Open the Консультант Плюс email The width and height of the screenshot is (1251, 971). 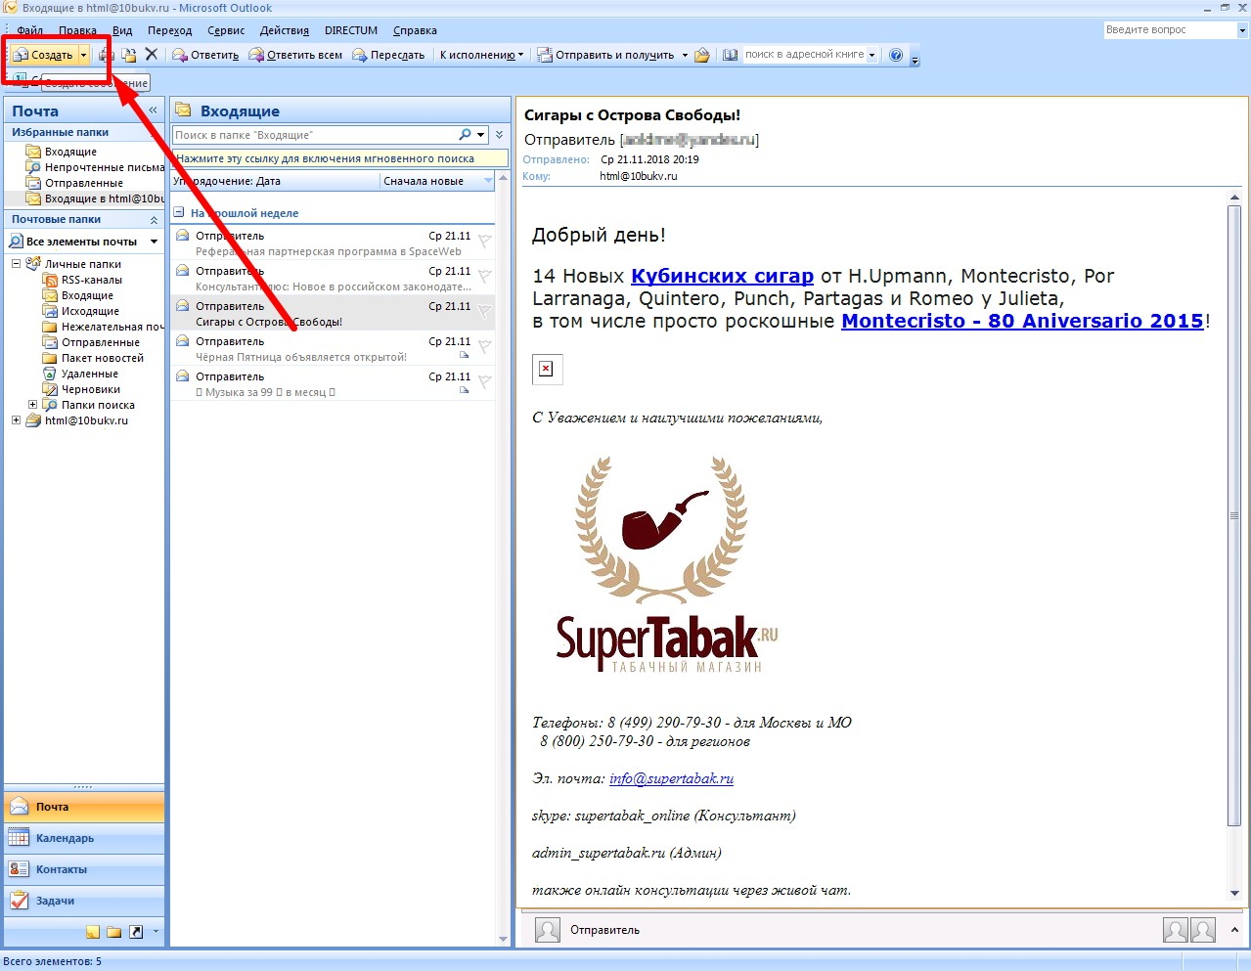click(333, 278)
